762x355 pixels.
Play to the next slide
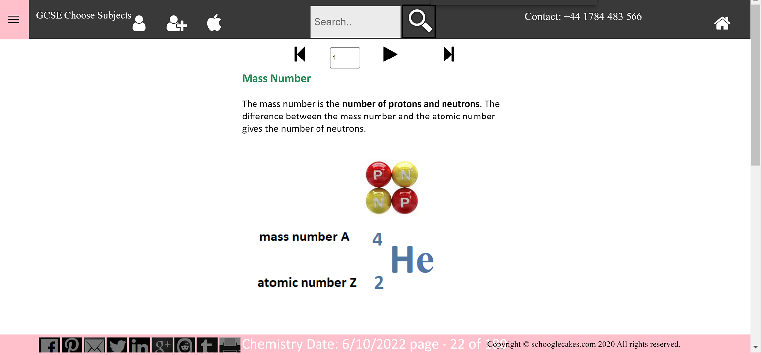pos(390,54)
